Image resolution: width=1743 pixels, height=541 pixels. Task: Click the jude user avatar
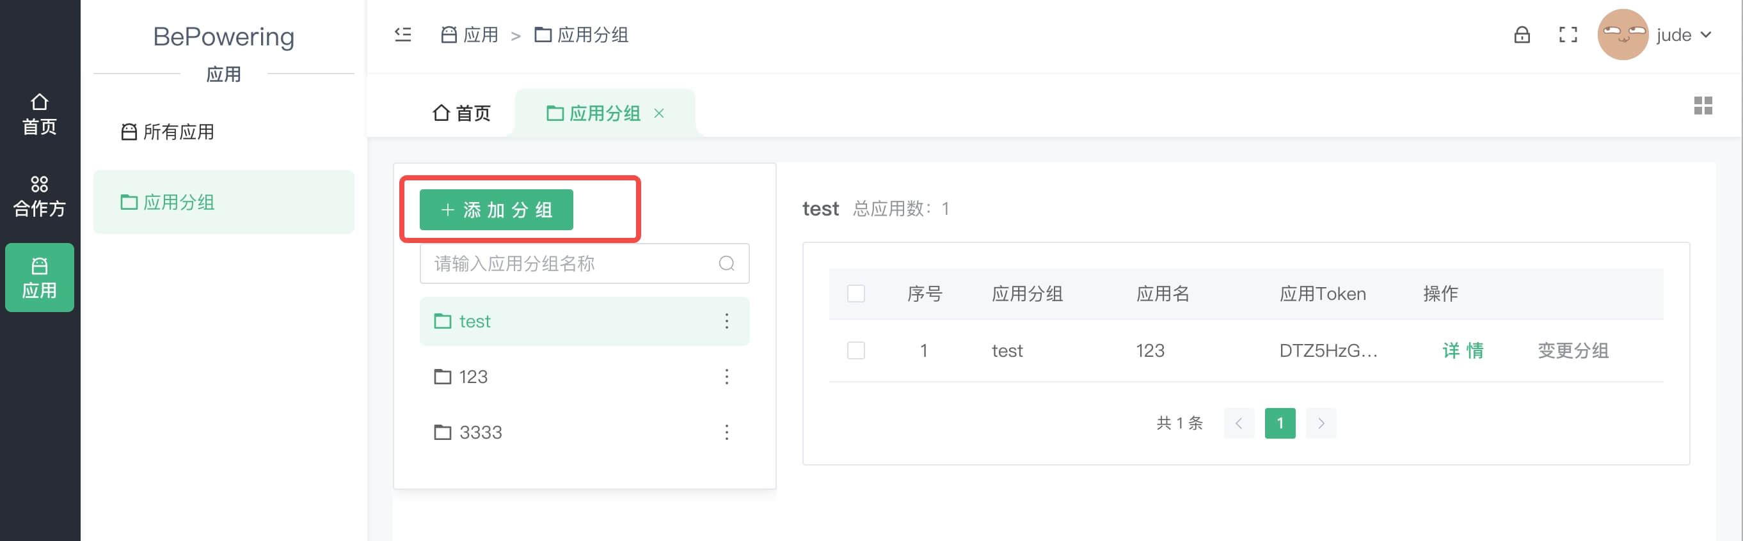[x=1622, y=35]
